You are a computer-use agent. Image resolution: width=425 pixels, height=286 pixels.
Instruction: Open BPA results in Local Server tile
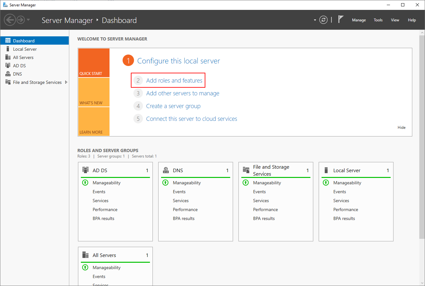(x=344, y=218)
